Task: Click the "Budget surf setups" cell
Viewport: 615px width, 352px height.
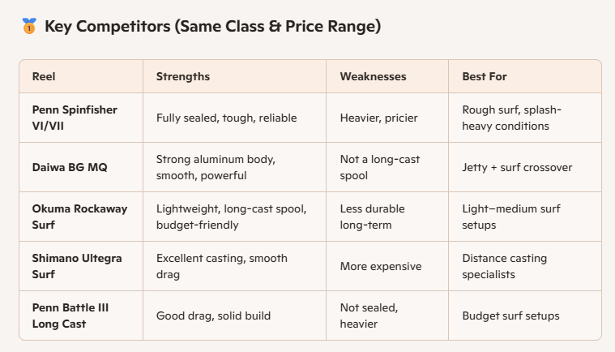Action: click(x=511, y=316)
